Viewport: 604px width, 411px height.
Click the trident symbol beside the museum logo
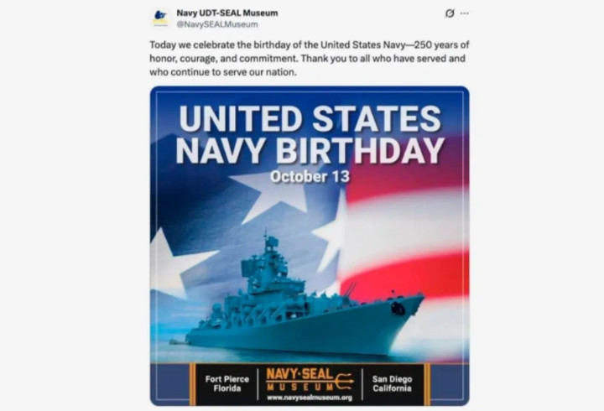coord(344,380)
